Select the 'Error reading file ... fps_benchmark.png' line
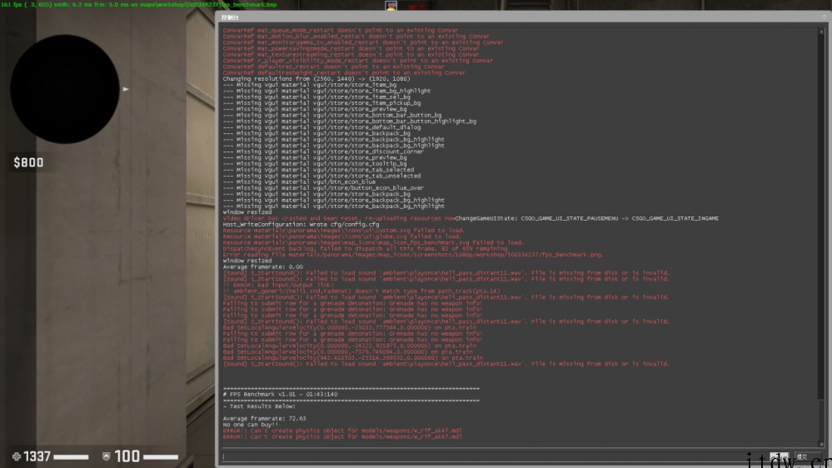 [413, 255]
